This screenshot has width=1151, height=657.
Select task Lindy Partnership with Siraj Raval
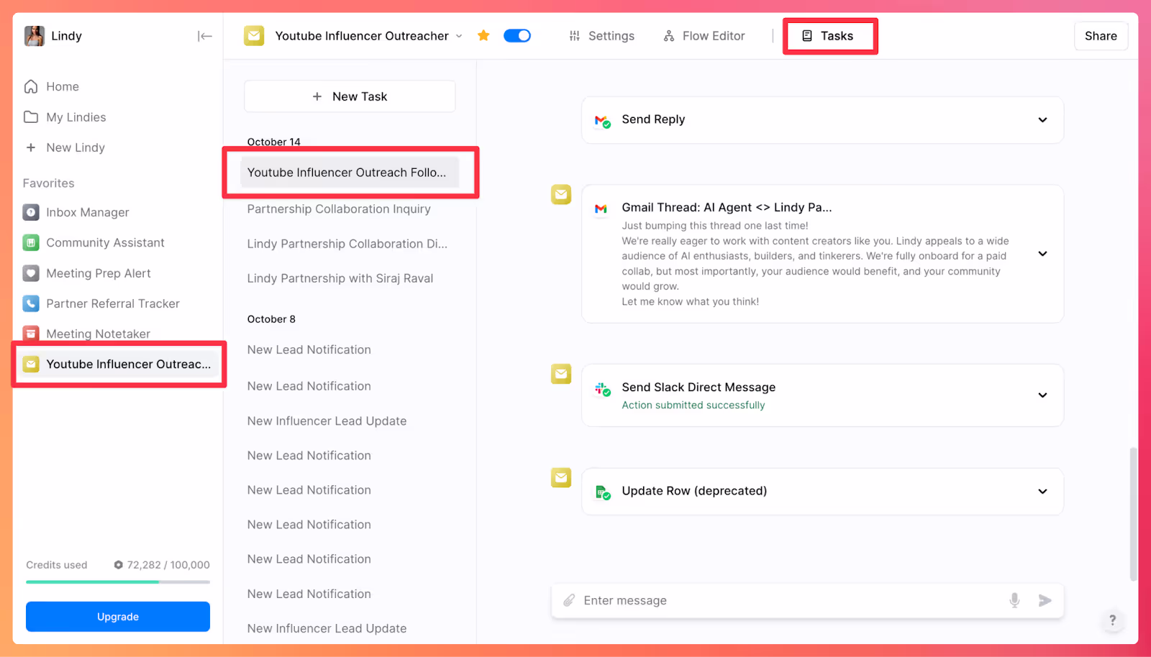(x=340, y=278)
